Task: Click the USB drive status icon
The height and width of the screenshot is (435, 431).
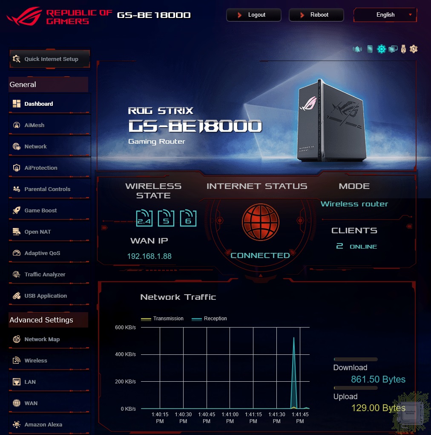Action: click(403, 49)
